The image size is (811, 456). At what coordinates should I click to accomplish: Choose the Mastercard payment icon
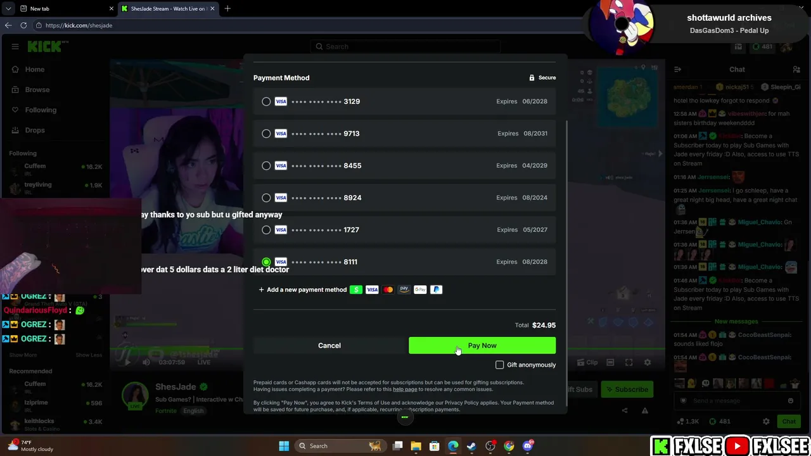[388, 289]
